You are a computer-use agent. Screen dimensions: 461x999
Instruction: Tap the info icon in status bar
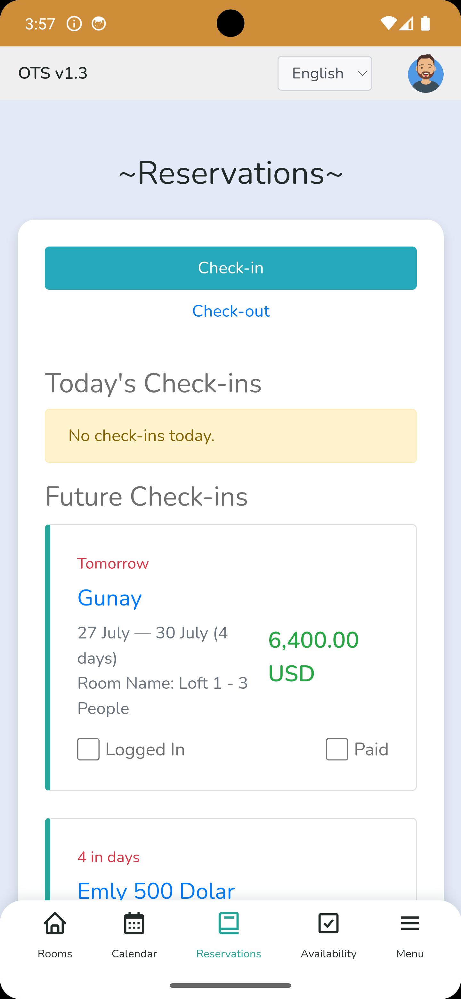(x=74, y=24)
